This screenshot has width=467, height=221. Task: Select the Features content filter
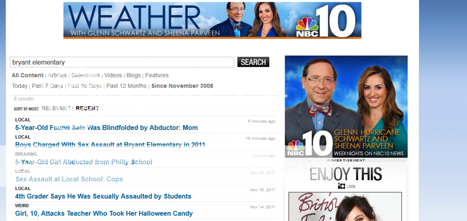pos(157,75)
